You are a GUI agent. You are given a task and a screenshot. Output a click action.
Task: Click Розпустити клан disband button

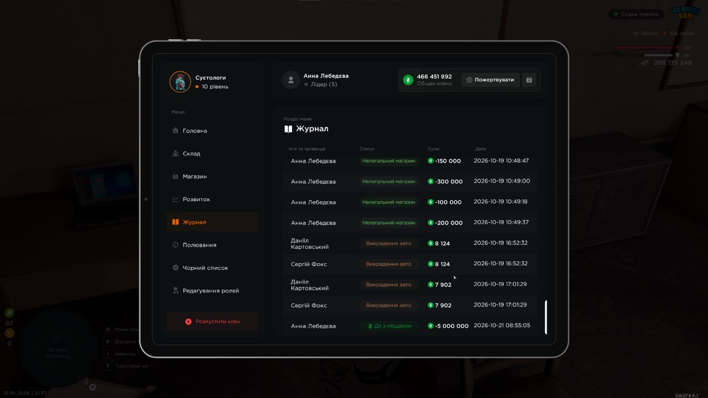point(212,322)
